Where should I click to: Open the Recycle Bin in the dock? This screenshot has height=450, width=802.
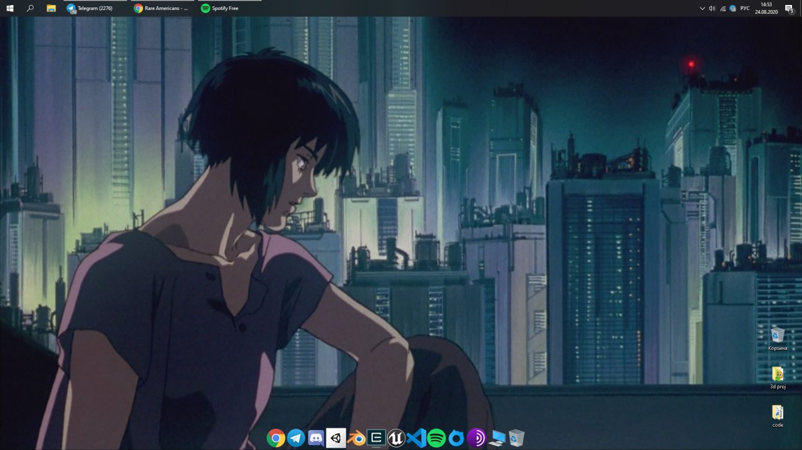517,437
